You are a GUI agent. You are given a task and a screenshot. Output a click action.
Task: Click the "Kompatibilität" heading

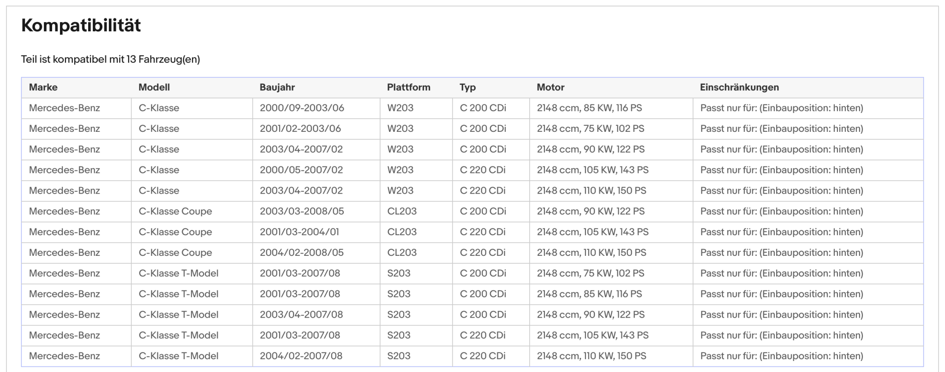coord(81,25)
